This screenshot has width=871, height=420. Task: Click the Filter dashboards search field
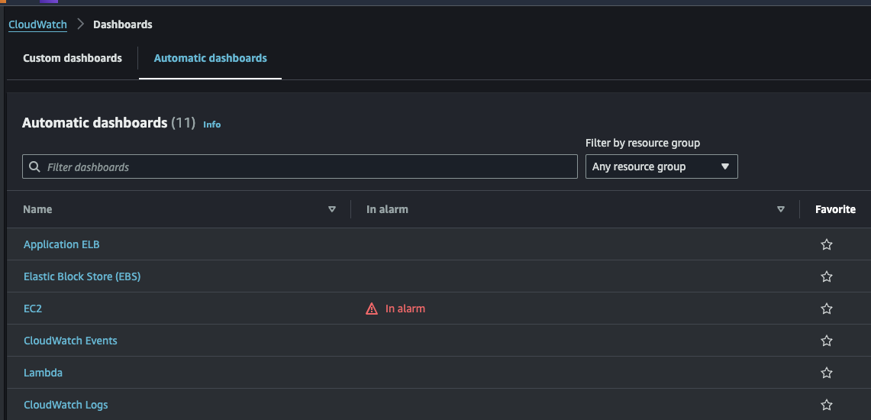tap(300, 166)
